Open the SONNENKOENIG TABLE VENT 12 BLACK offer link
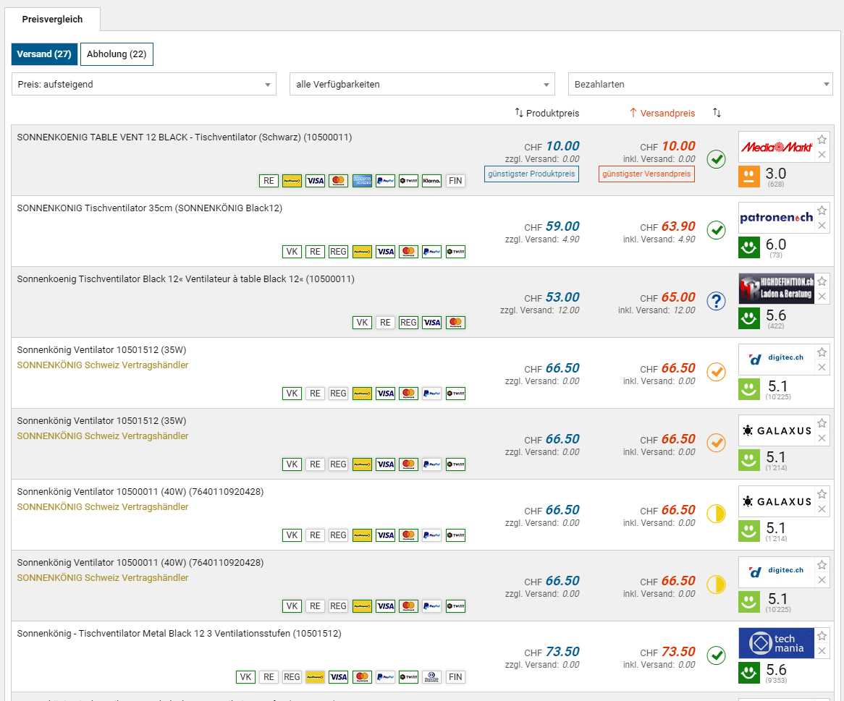The height and width of the screenshot is (701, 844). pyautogui.click(x=185, y=137)
